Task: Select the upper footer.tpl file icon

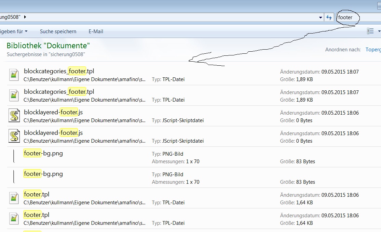Action: click(14, 198)
